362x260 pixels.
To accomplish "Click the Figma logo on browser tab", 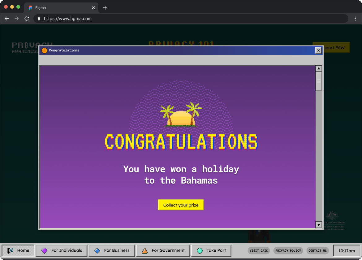I will 30,8.
